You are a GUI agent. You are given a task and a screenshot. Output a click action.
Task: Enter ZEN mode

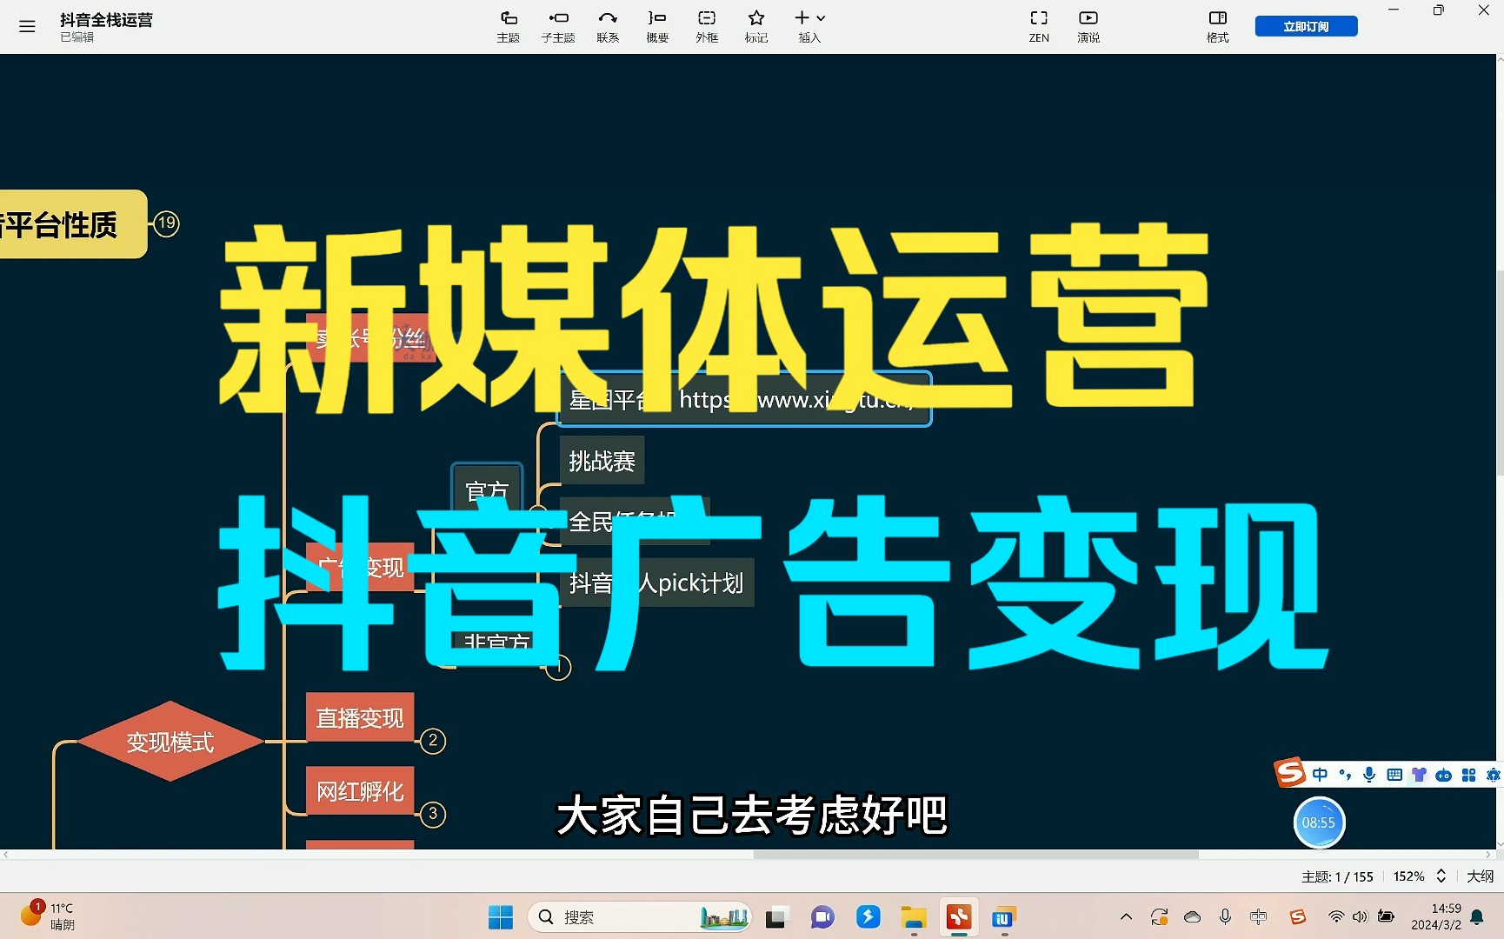[x=1039, y=26]
